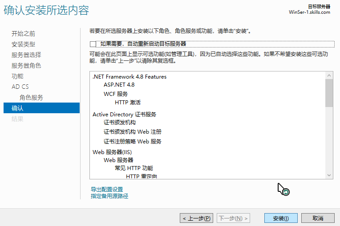This screenshot has height=226, width=340.
Task: Select HTTP 激活 entry
Action: pyautogui.click(x=128, y=102)
